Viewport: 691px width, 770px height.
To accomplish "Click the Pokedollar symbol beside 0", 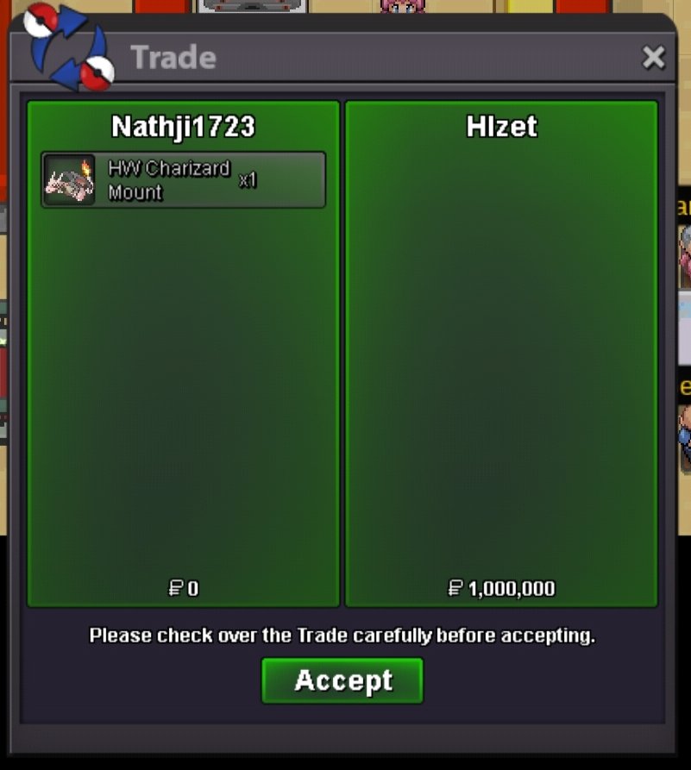I will coord(176,588).
